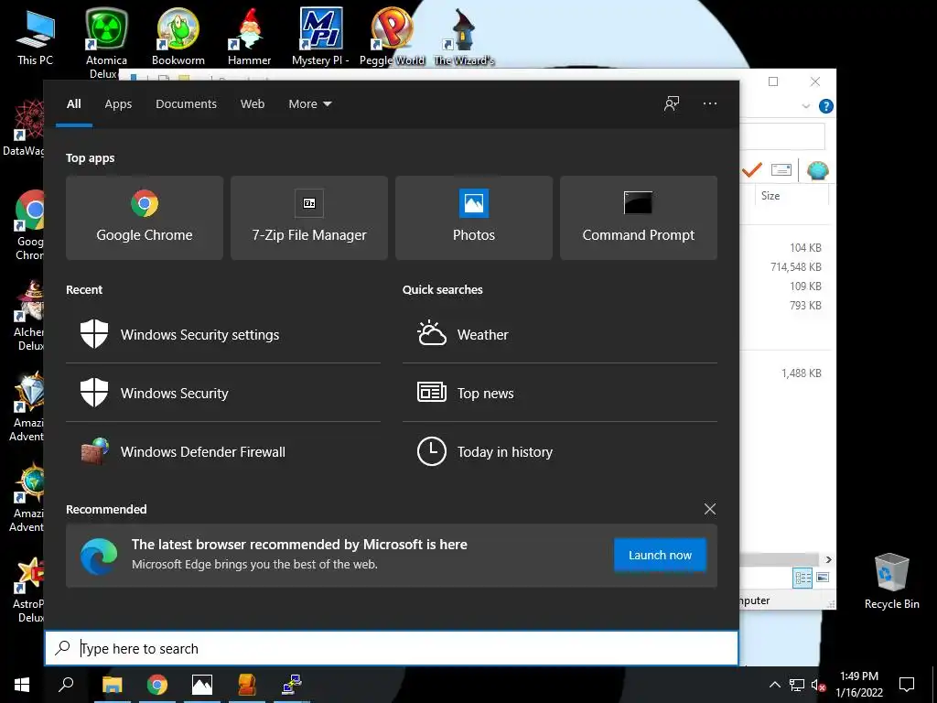Screen dimensions: 937x703
Task: Focus the Type here to search box
Action: pos(392,648)
